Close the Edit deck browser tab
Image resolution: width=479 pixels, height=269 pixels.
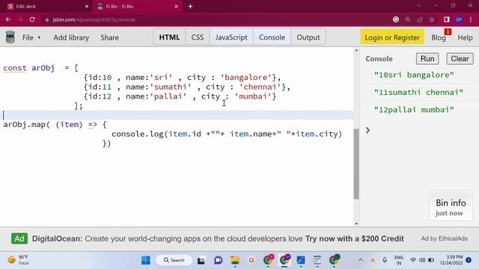87,6
